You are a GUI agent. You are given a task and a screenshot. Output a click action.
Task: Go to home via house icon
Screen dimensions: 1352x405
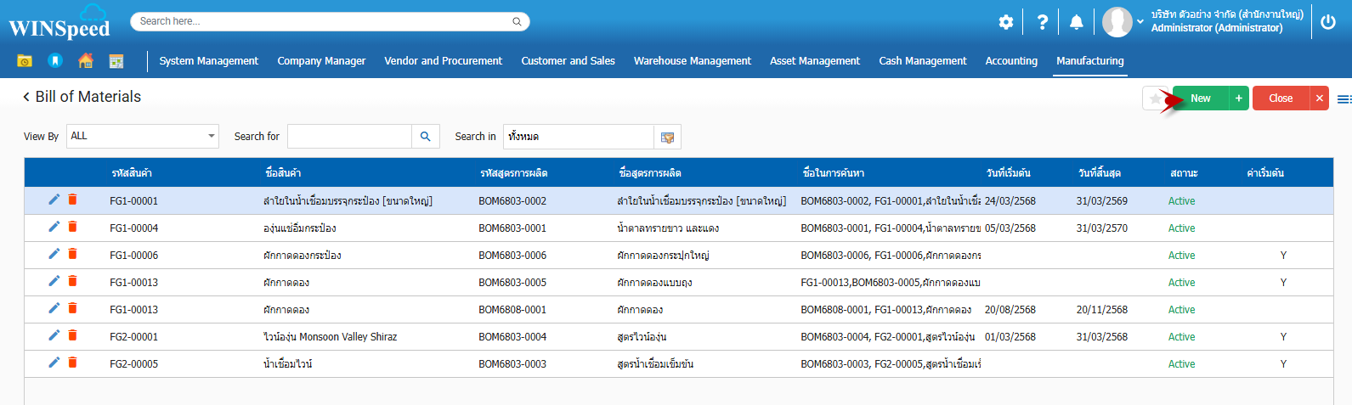(x=86, y=61)
